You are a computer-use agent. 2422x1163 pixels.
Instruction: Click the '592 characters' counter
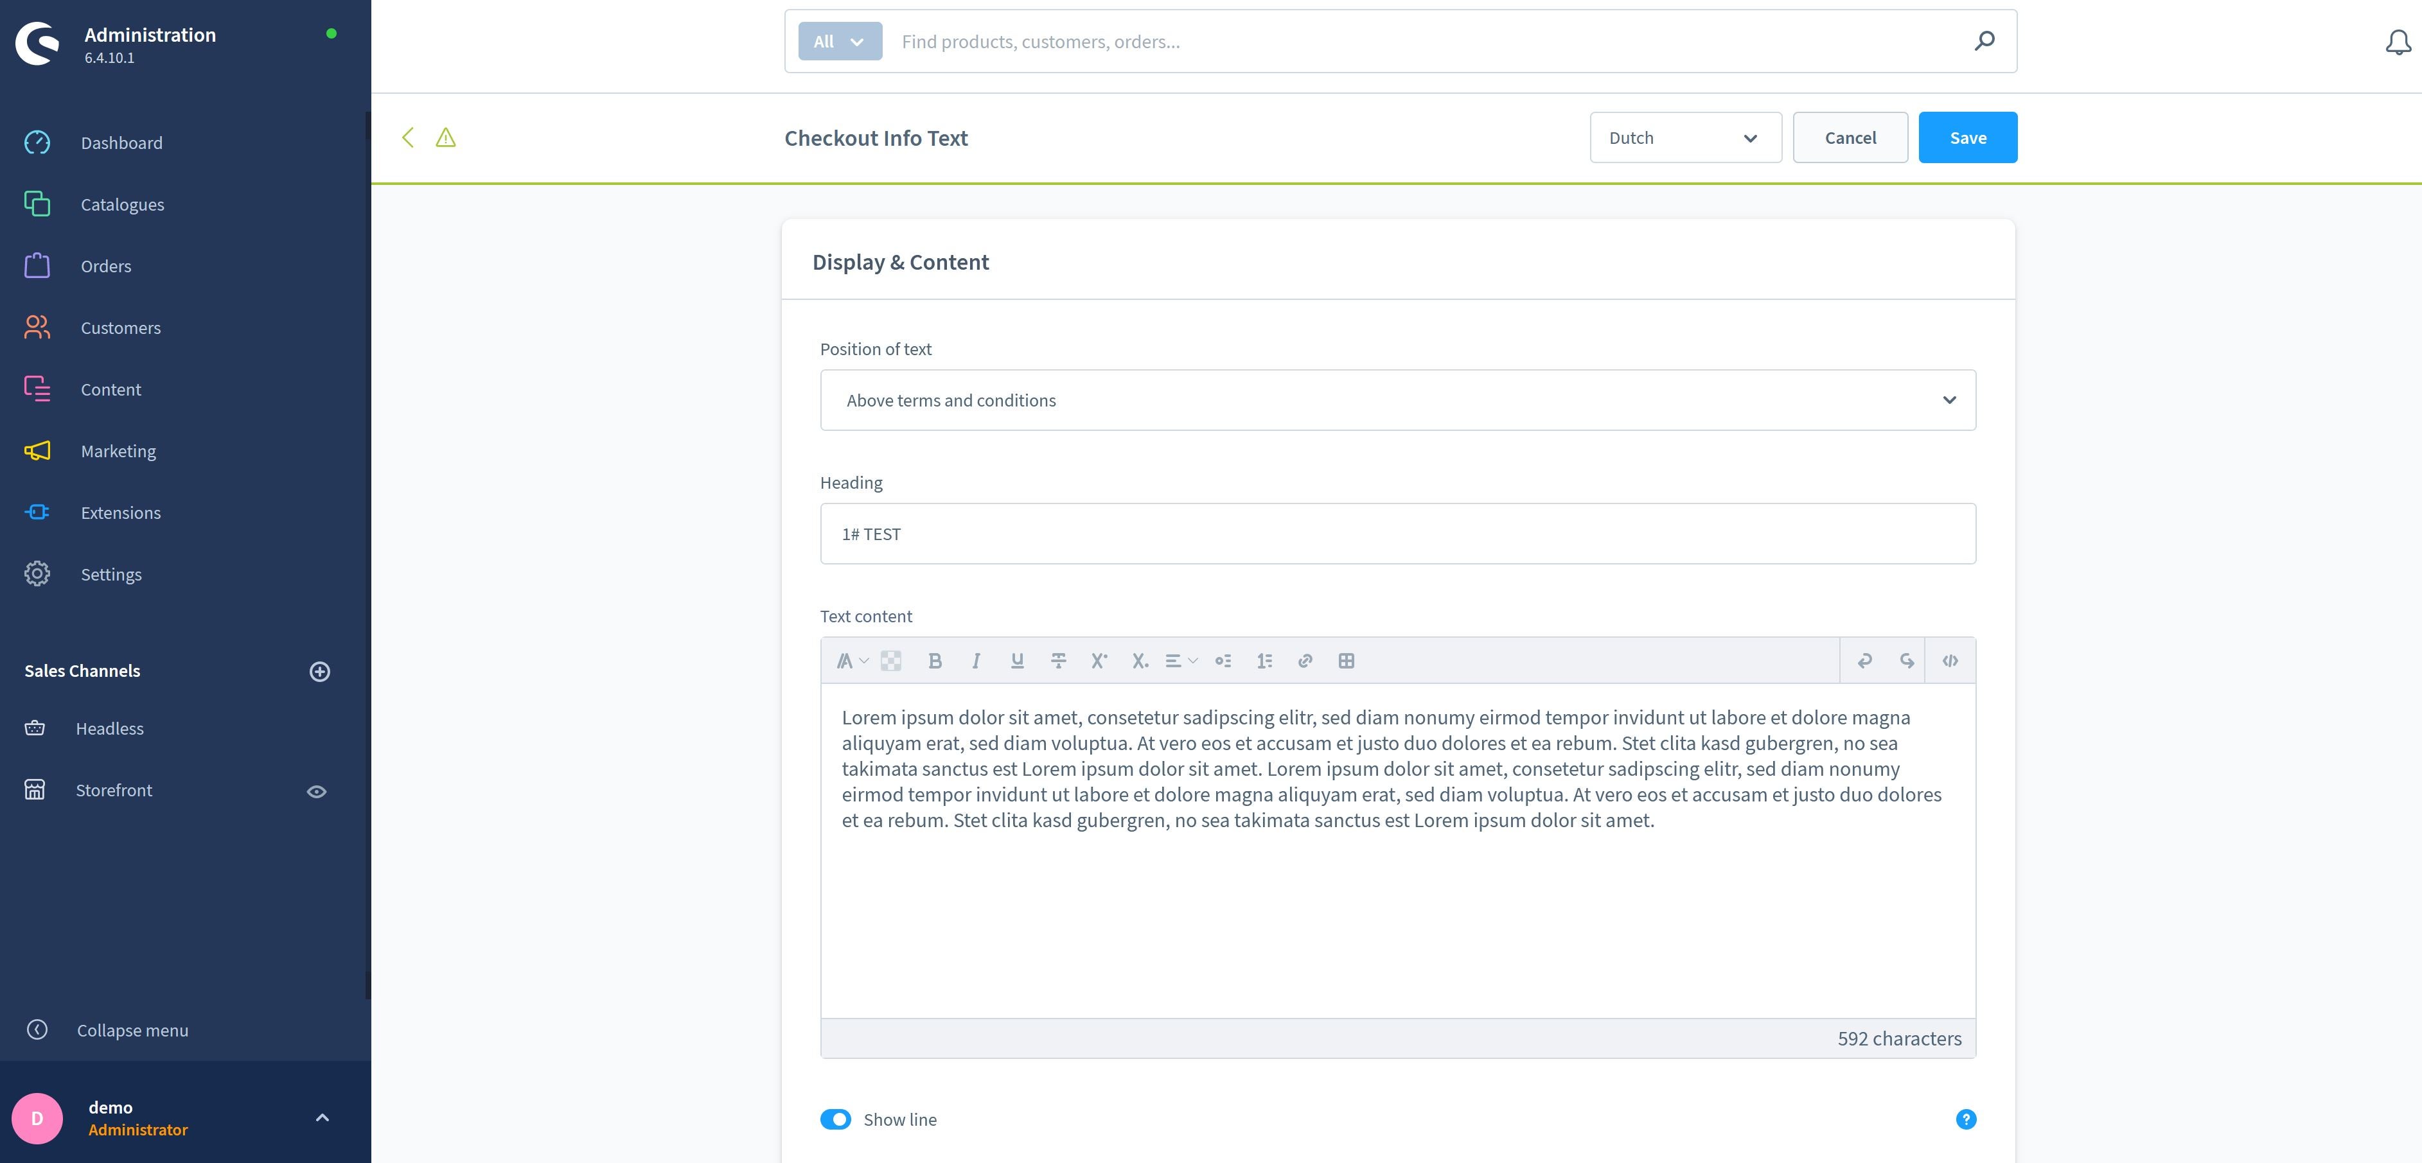coord(1899,1038)
